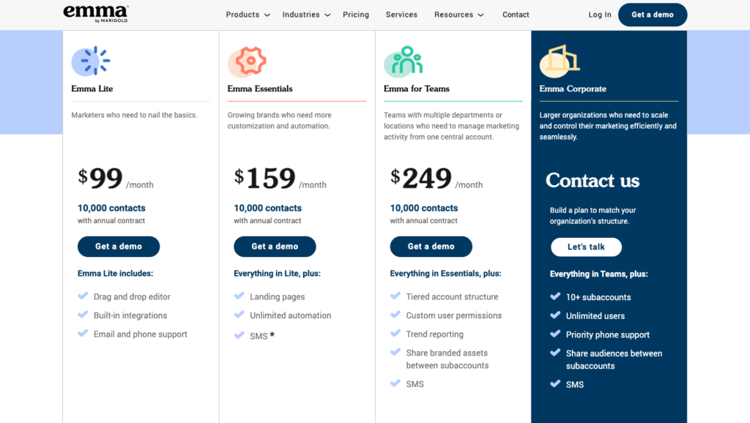
Task: Click the checkmark beside Tiered account structure
Action: tap(396, 296)
